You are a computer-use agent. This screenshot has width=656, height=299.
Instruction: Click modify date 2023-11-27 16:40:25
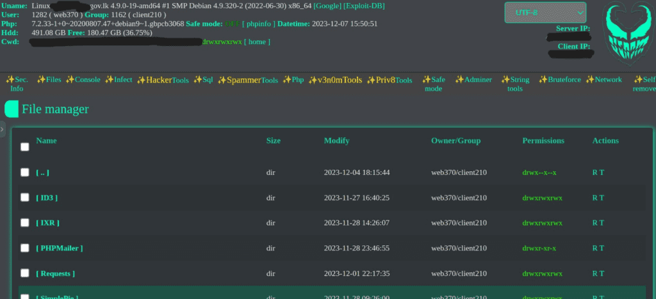point(356,197)
